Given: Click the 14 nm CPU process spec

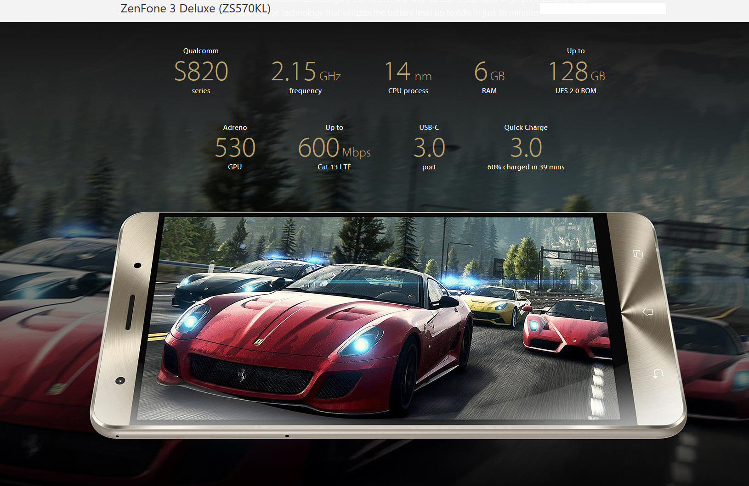Looking at the screenshot, I should 408,72.
